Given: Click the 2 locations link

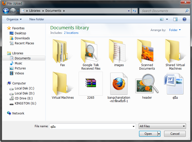Looking at the screenshot, I should click(71, 33).
